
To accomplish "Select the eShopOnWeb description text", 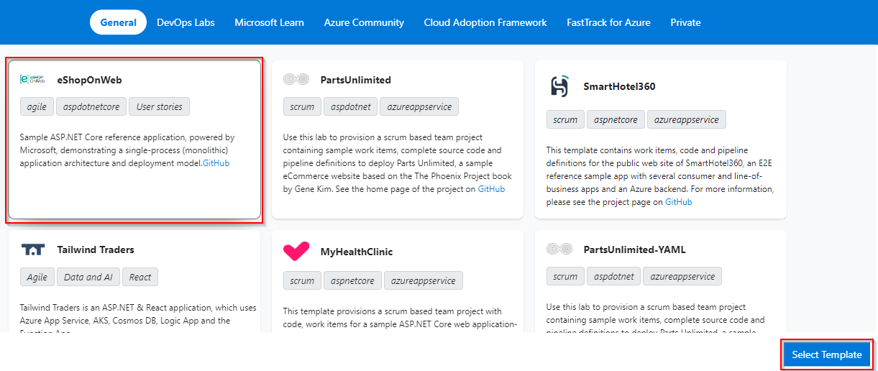I will [128, 150].
